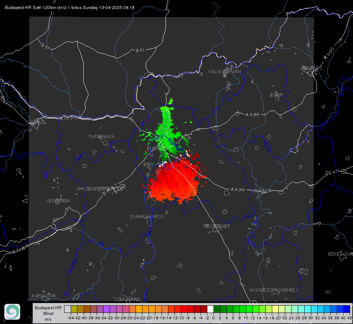Image resolution: width=353 pixels, height=324 pixels.
Task: Click the KECSKEMÉT city label
Action: [217, 226]
